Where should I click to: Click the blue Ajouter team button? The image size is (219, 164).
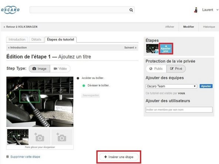pos(206,86)
